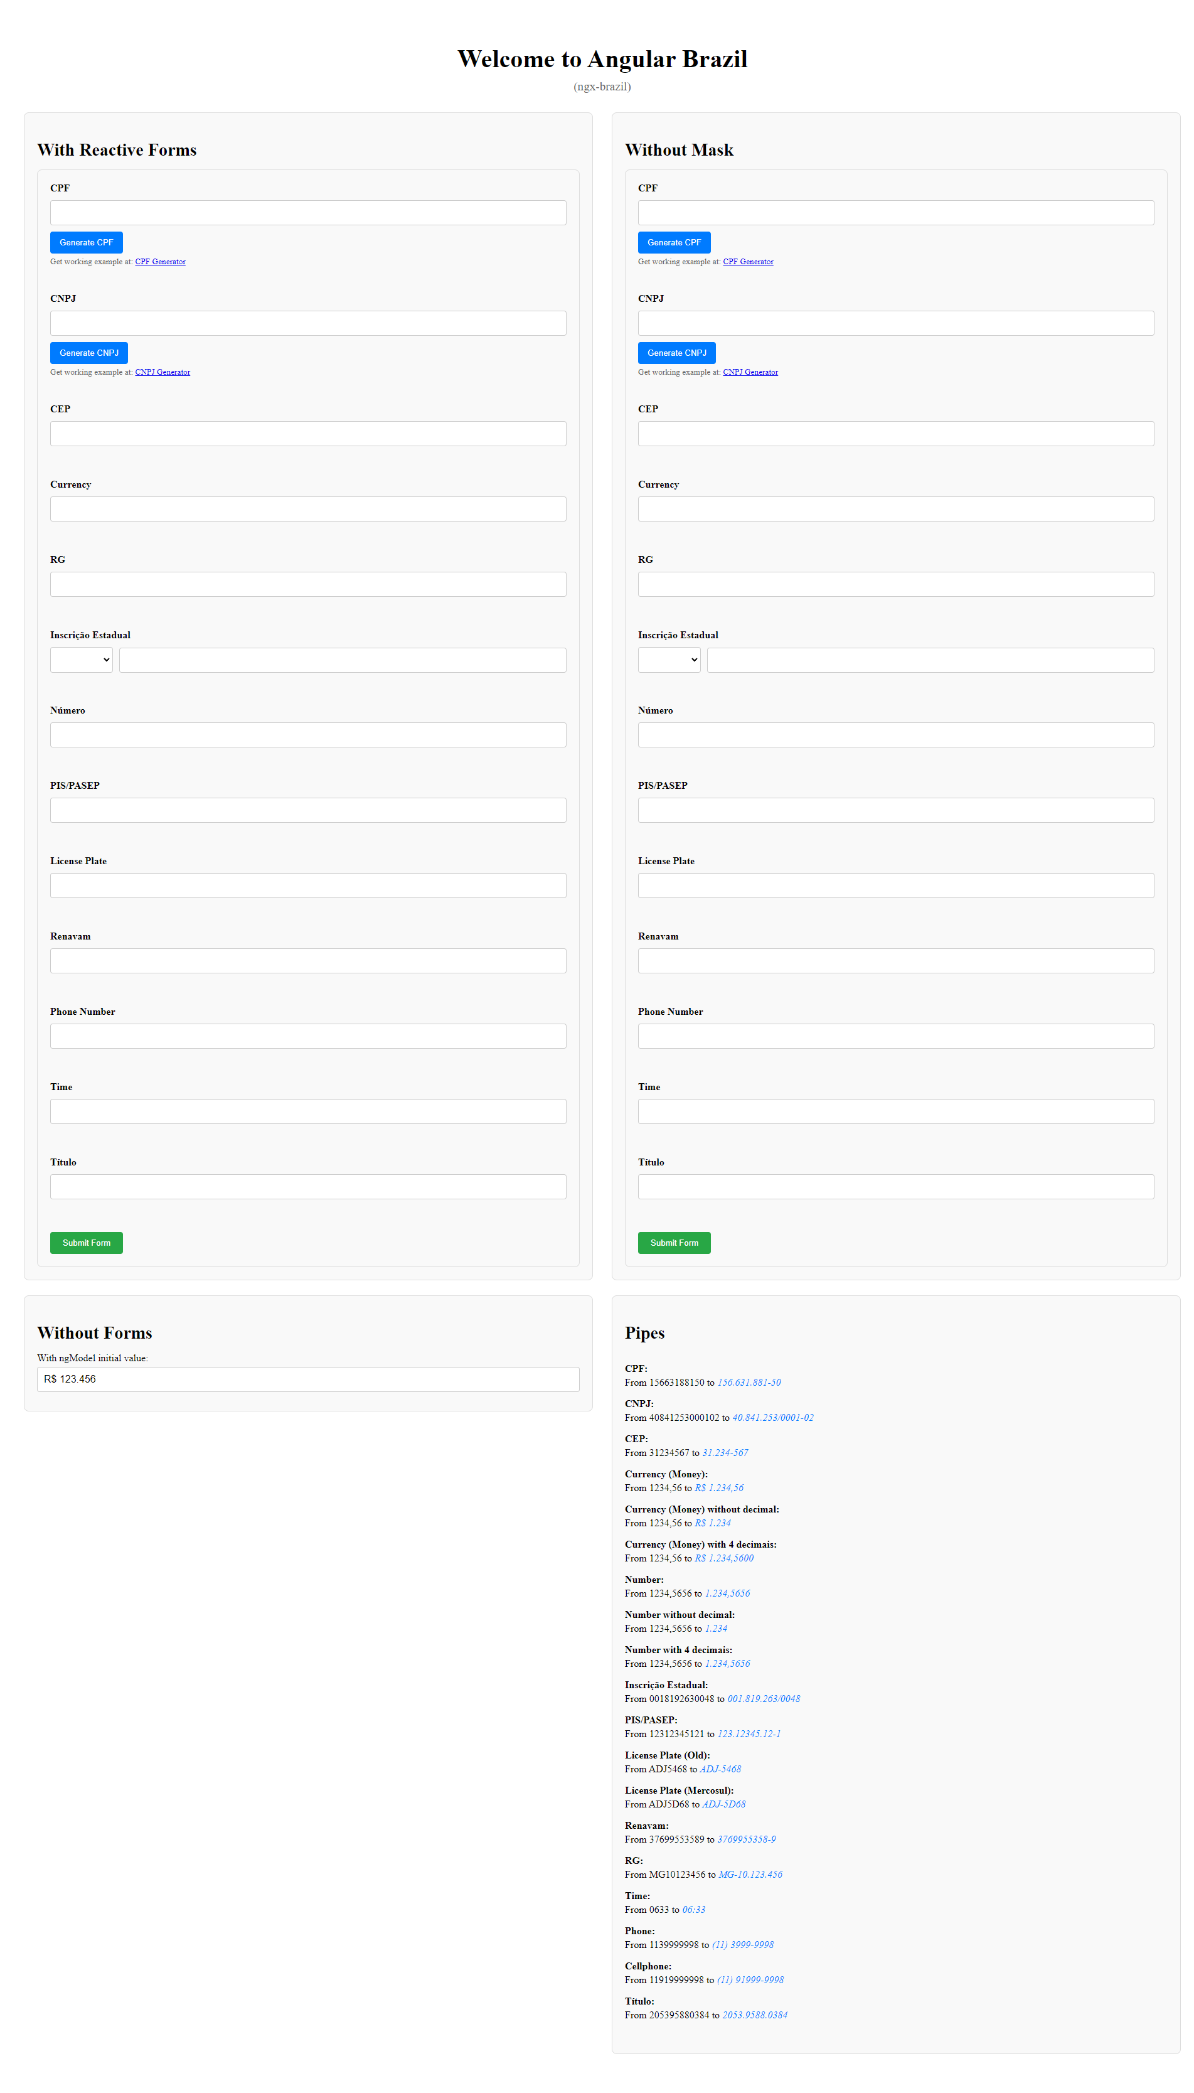Focus the Título input in Without Mask
Viewport: 1194px width, 2093px height.
(x=895, y=1186)
